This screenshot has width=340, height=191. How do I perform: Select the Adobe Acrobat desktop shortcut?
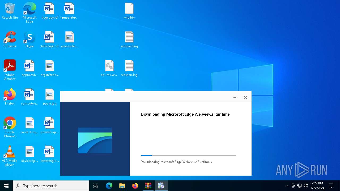click(x=10, y=70)
